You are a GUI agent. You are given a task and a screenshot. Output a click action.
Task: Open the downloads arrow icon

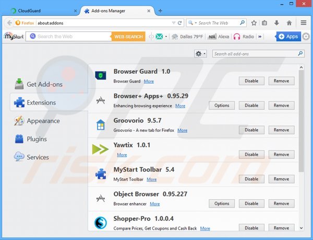276,23
